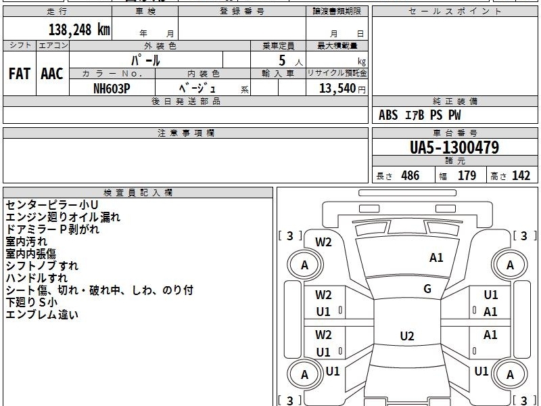
Task: Select recycle deposit amount 13,540円
Action: 342,89
